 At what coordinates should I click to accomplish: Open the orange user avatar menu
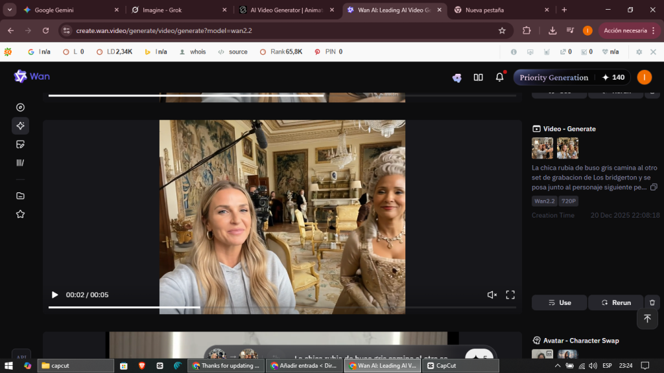click(644, 77)
